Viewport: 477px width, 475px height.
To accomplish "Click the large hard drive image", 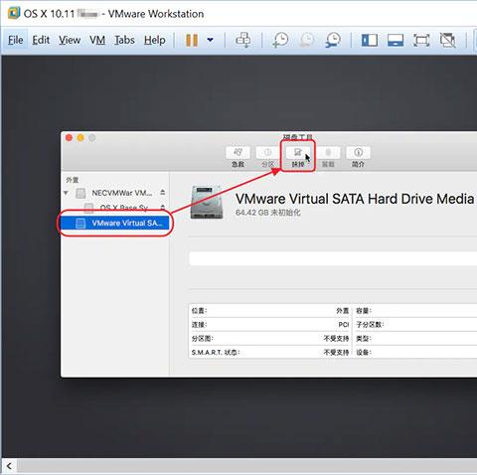I will [207, 202].
